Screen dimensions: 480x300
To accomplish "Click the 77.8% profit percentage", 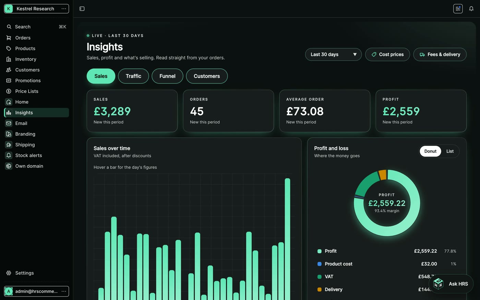I will click(450, 251).
